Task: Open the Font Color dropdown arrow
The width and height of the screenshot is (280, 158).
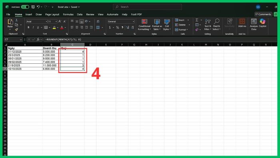Action: [x=65, y=28]
